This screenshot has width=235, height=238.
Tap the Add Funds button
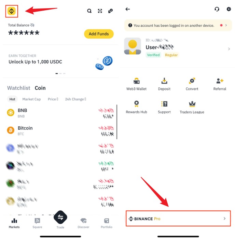pyautogui.click(x=99, y=34)
